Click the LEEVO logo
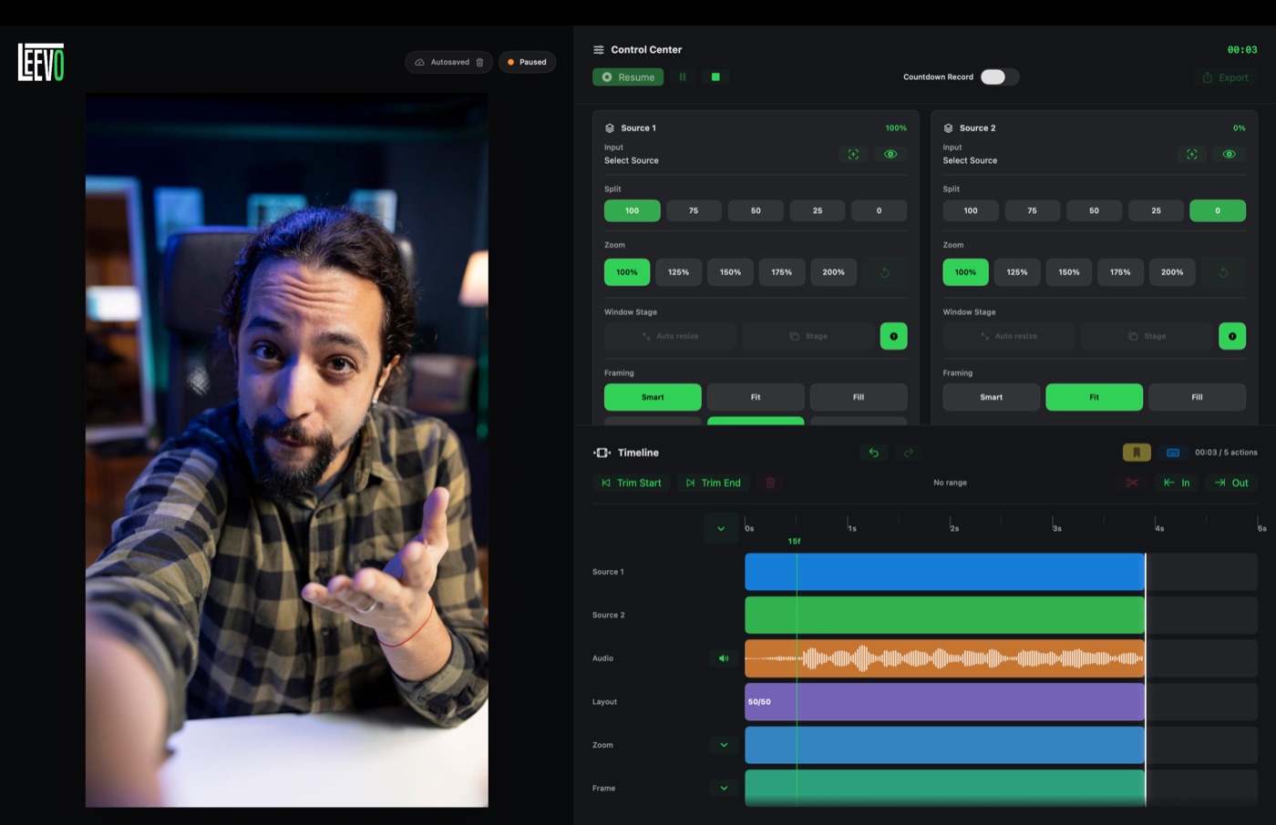Screen dimensions: 1276x825 click(41, 62)
